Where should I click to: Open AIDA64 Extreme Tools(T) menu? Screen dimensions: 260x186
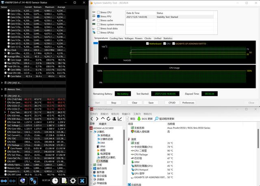[137, 114]
